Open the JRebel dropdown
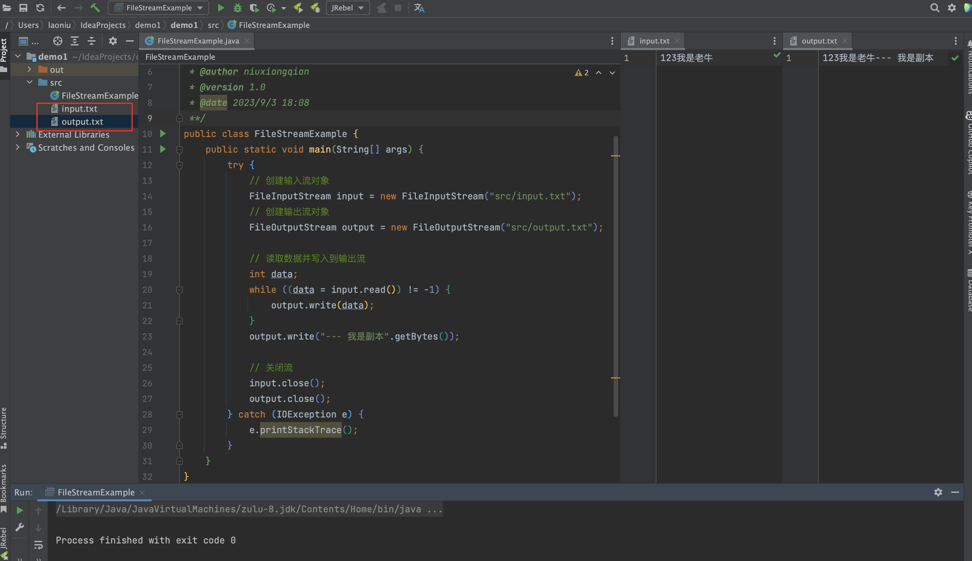972x561 pixels. [x=347, y=8]
